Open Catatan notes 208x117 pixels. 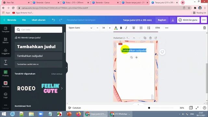pyautogui.click(x=74, y=108)
